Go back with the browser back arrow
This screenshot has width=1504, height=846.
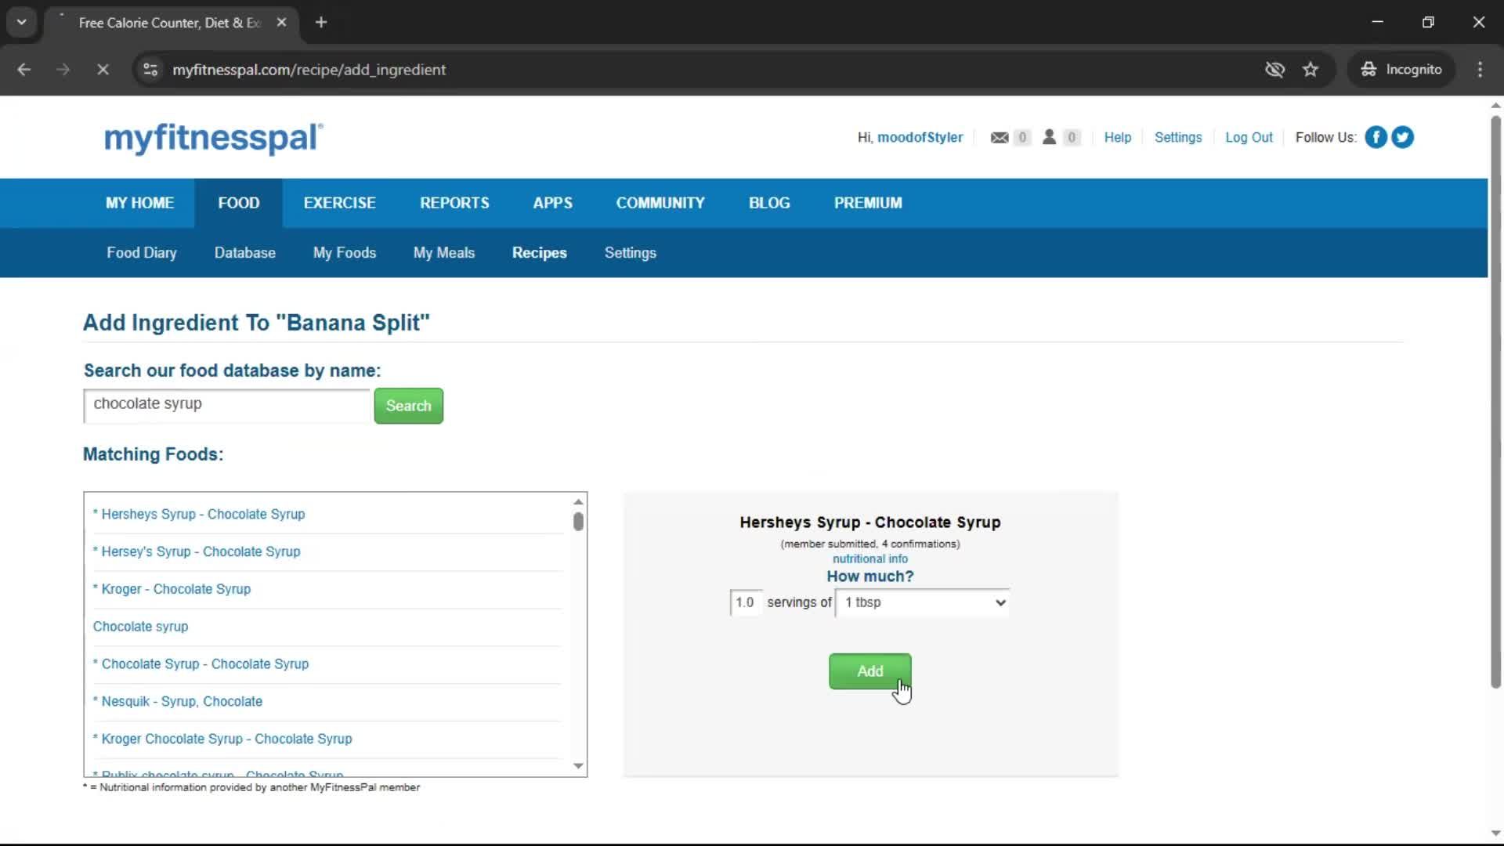tap(24, 70)
